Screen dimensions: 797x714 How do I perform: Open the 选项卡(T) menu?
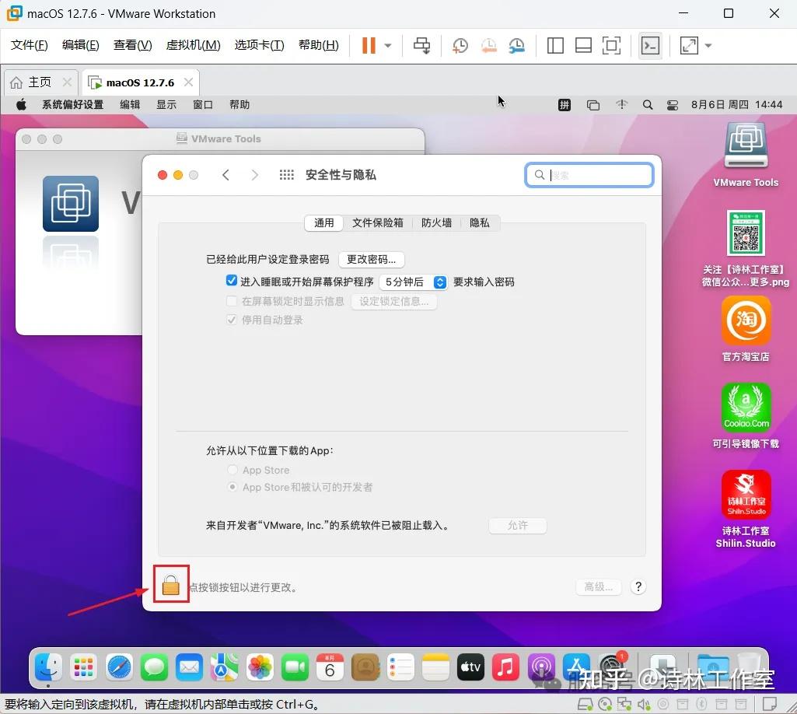[x=259, y=45]
